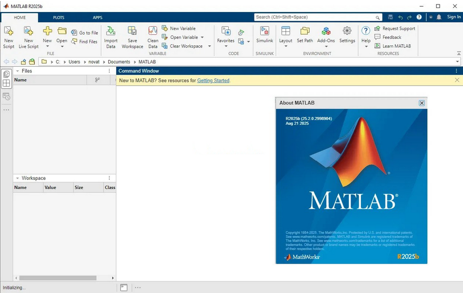Collapse the Files panel

click(x=17, y=71)
